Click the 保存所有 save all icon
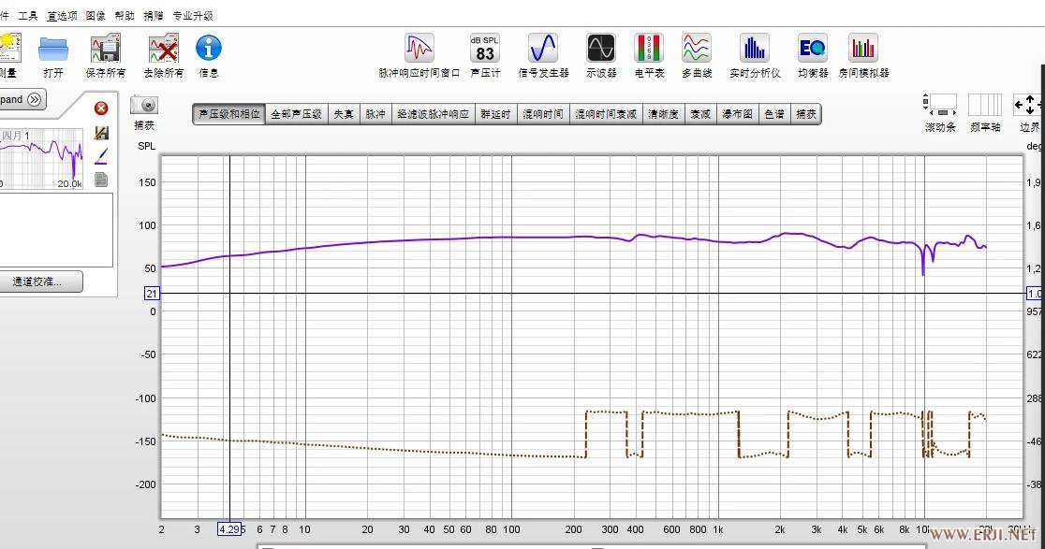Viewport: 1045px width, 549px height. coord(105,49)
